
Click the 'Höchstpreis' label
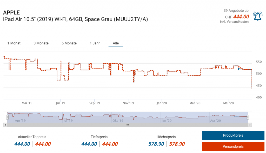pos(166,137)
